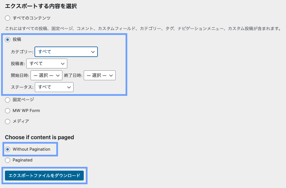
Task: Expand the ステータス dropdown
Action: [54, 87]
